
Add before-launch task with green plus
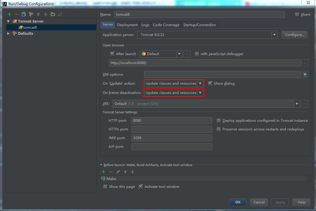click(x=104, y=172)
